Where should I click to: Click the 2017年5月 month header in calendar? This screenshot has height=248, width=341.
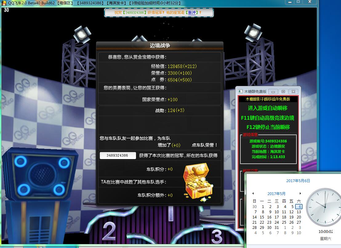276,194
